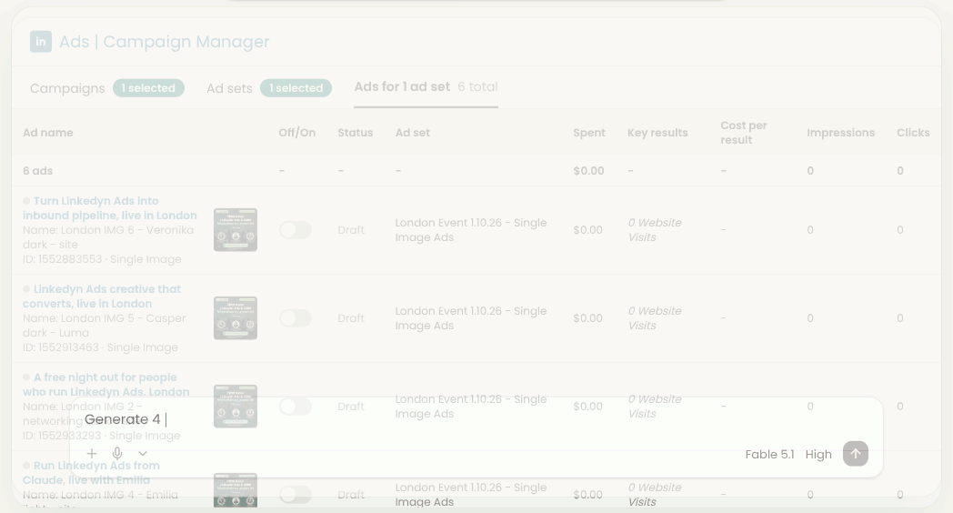Click the '6 ads' summary row label
Image resolution: width=953 pixels, height=513 pixels.
click(37, 171)
